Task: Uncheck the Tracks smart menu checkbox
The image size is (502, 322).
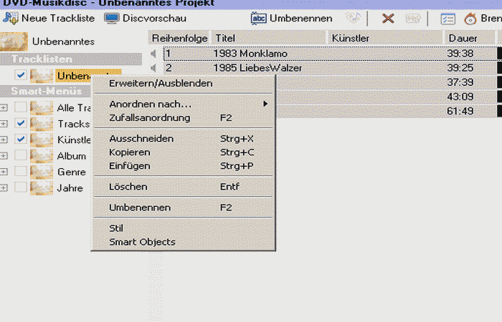Action: click(x=21, y=123)
